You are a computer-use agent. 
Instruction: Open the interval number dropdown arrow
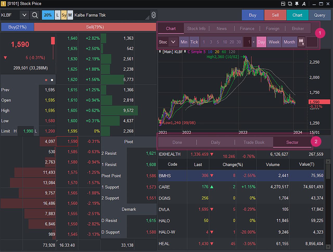pyautogui.click(x=253, y=42)
